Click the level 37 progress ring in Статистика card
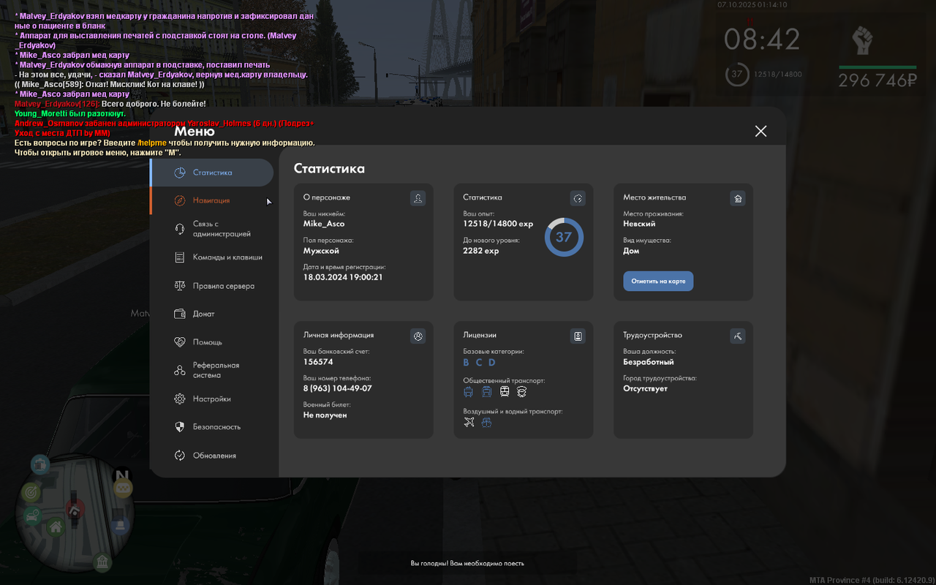 coord(564,237)
